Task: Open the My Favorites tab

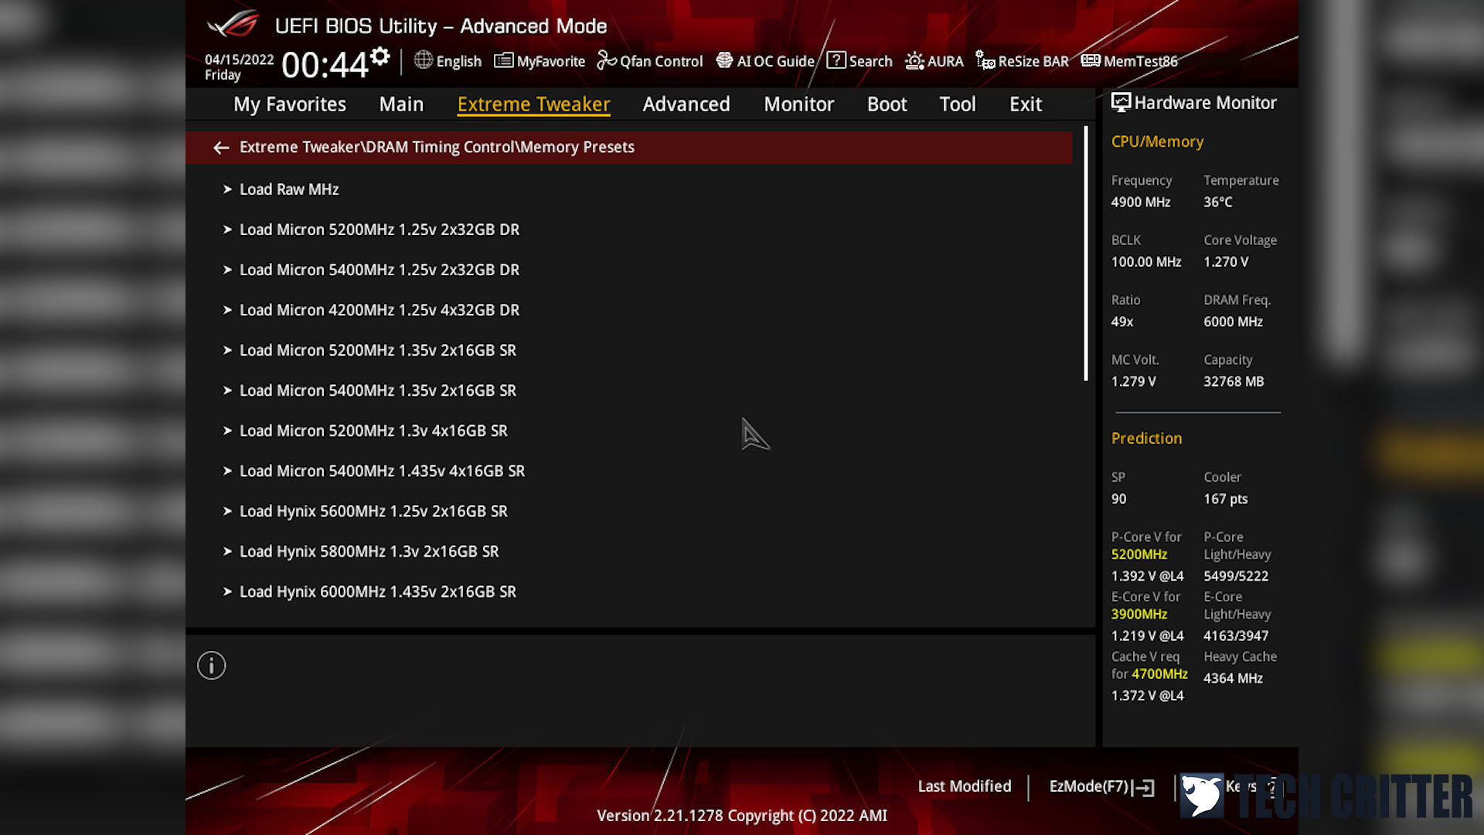Action: pos(290,104)
